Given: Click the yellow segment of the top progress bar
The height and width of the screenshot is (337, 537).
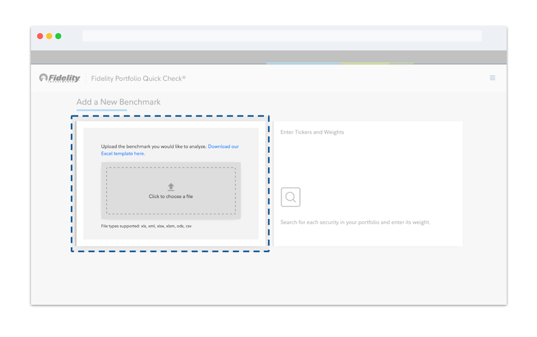Looking at the screenshot, I should click(x=364, y=63).
